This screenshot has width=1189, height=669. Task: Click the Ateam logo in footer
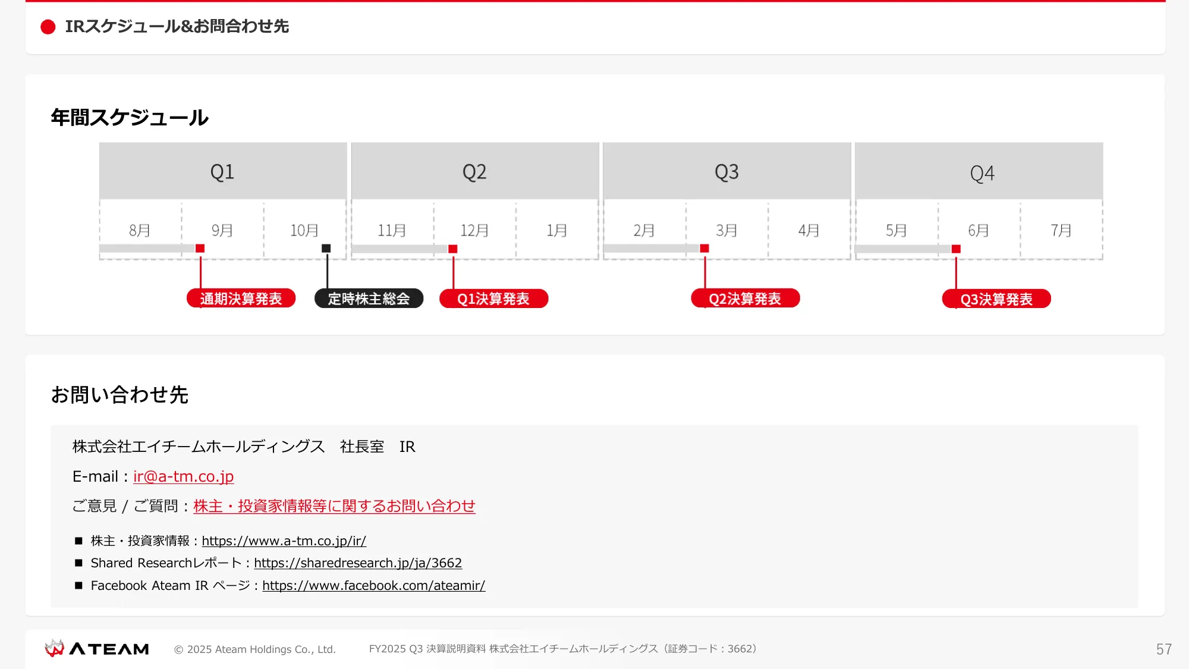click(97, 649)
